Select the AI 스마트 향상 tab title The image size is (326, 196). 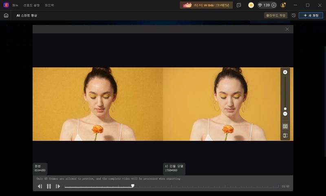coord(26,16)
